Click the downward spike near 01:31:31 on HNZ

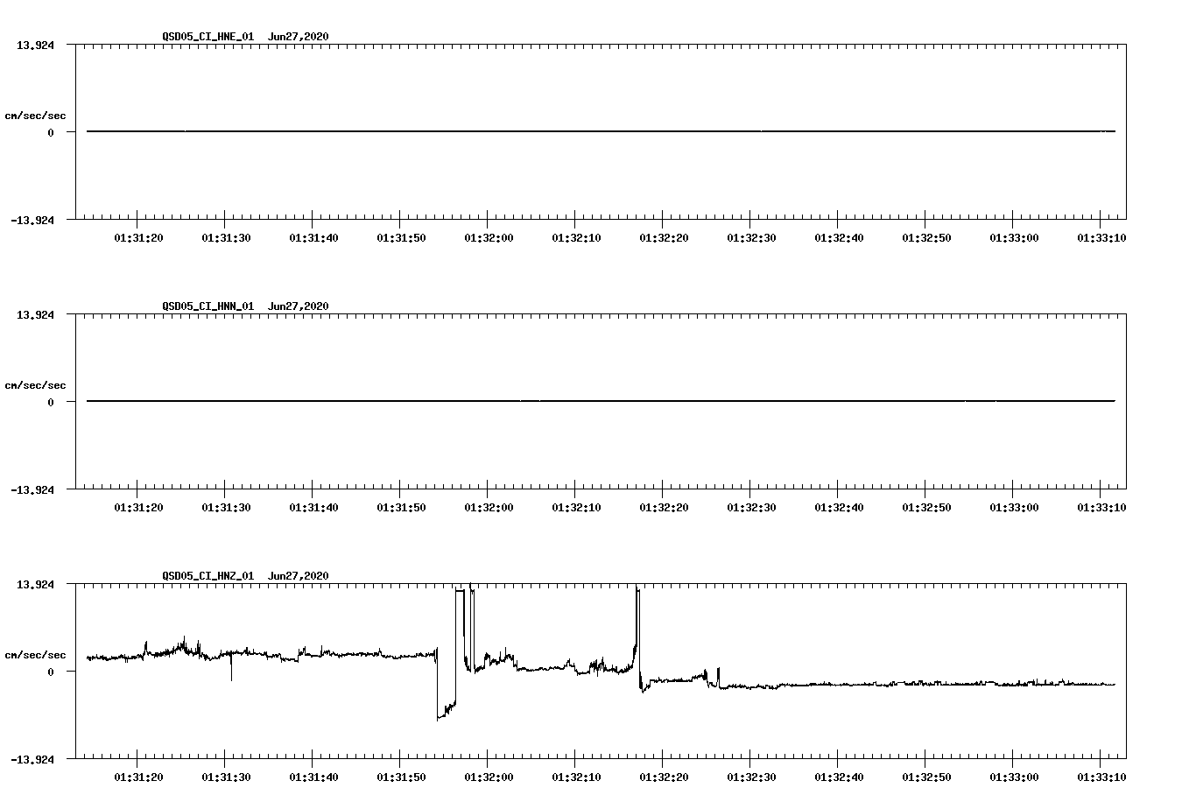coord(231,668)
